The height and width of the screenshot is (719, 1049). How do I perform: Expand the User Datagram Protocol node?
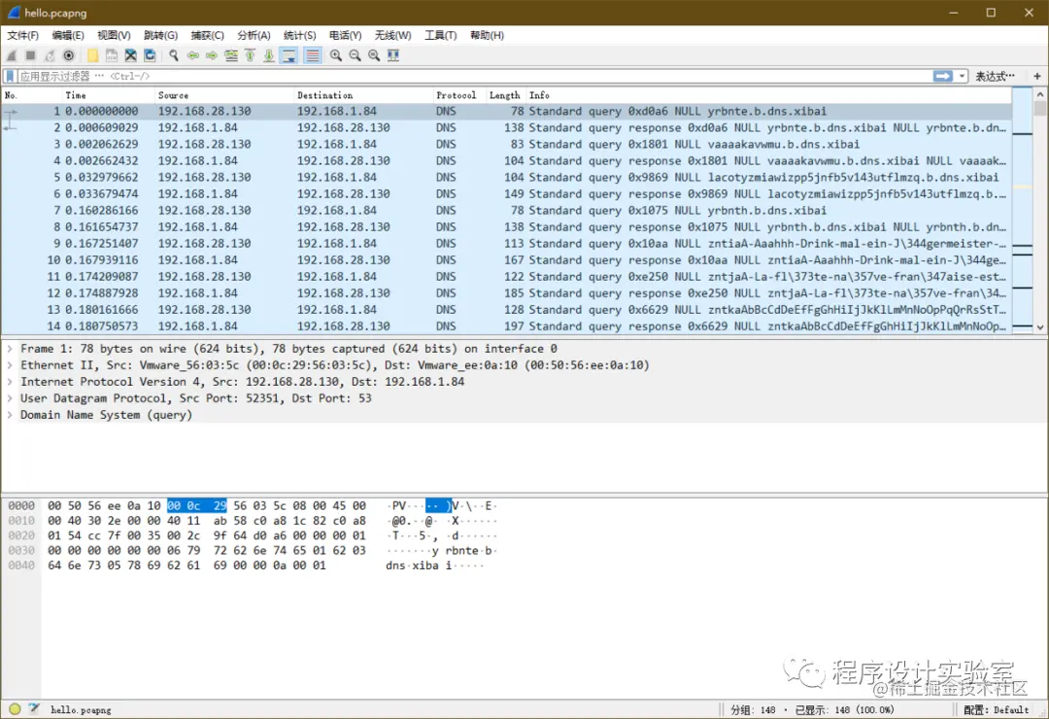point(10,398)
